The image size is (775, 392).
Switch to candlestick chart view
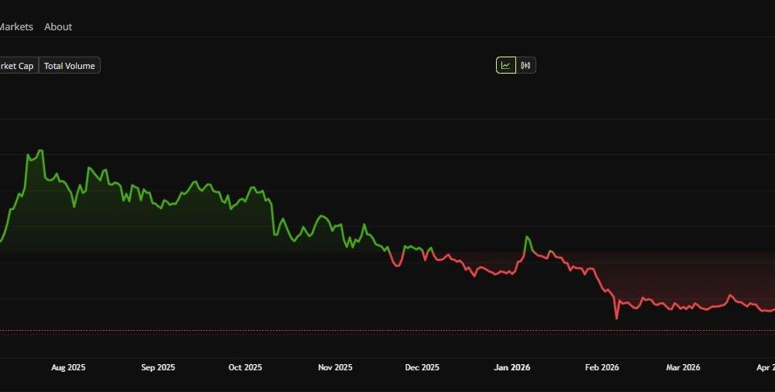pyautogui.click(x=526, y=65)
